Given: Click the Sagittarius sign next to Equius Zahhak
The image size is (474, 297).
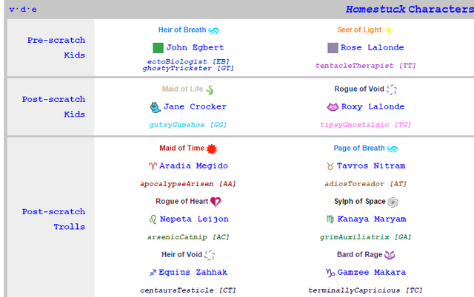Looking at the screenshot, I should tap(153, 273).
